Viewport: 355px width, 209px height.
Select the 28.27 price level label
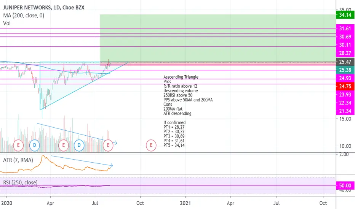345,53
